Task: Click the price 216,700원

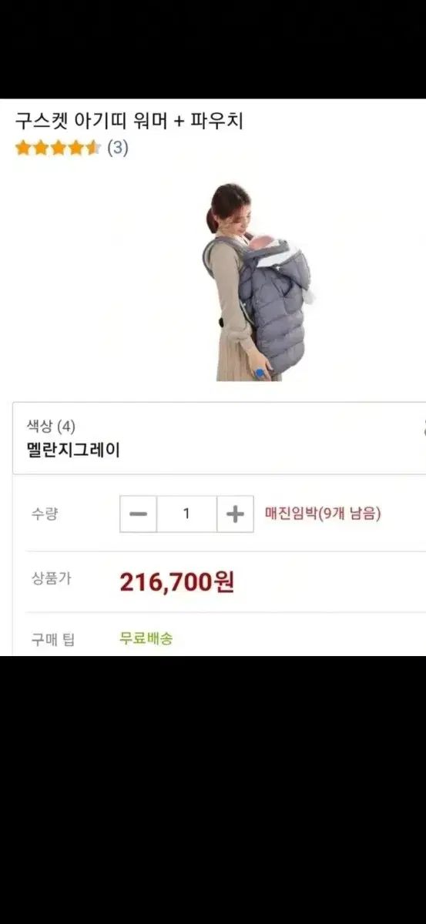Action: click(176, 582)
